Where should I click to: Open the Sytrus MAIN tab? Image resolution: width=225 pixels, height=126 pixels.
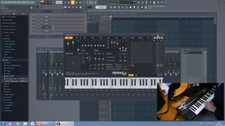(69, 38)
